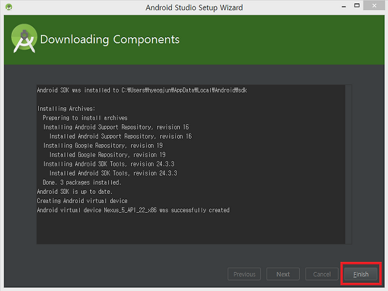388x291 pixels.
Task: Maximize the Setup Wizard window
Action: point(357,6)
